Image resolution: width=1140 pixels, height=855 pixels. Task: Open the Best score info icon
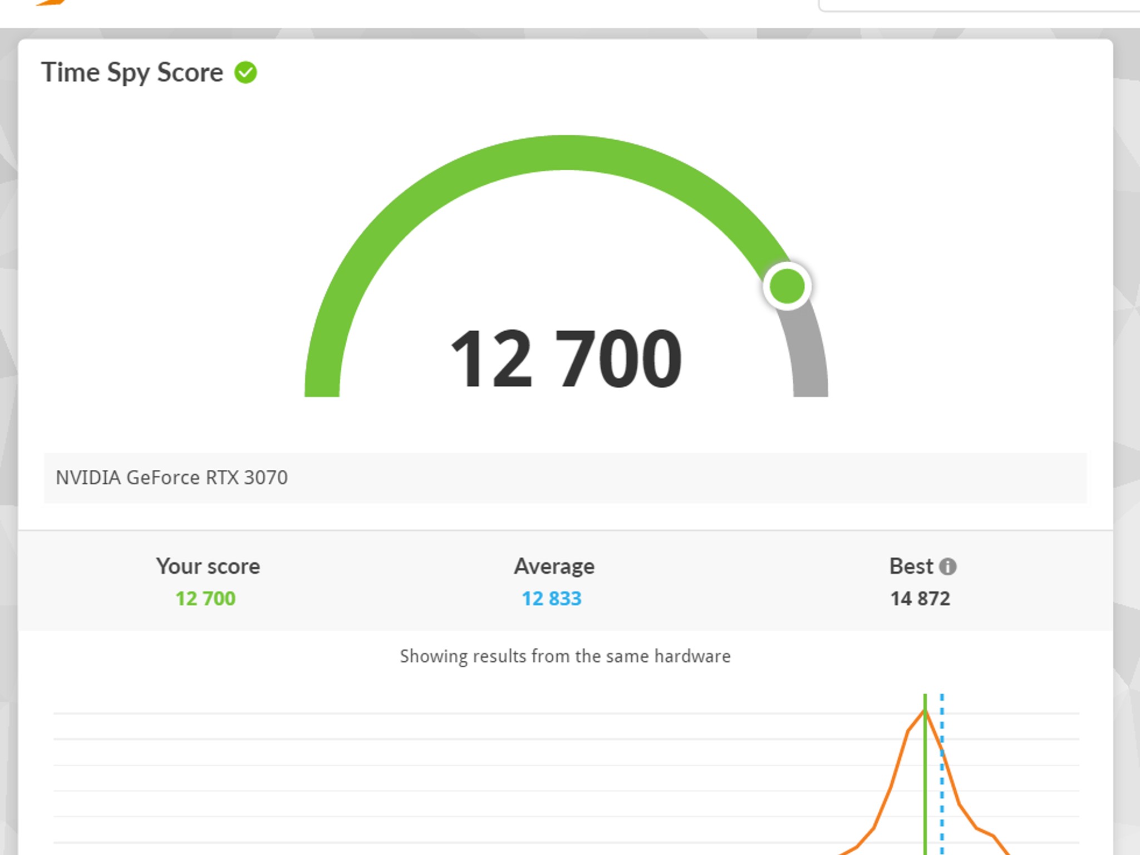coord(948,567)
